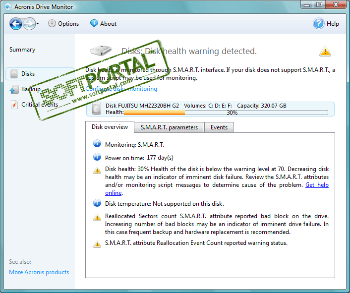This screenshot has height=293, width=350.
Task: Click the Help question mark icon
Action: pos(319,23)
